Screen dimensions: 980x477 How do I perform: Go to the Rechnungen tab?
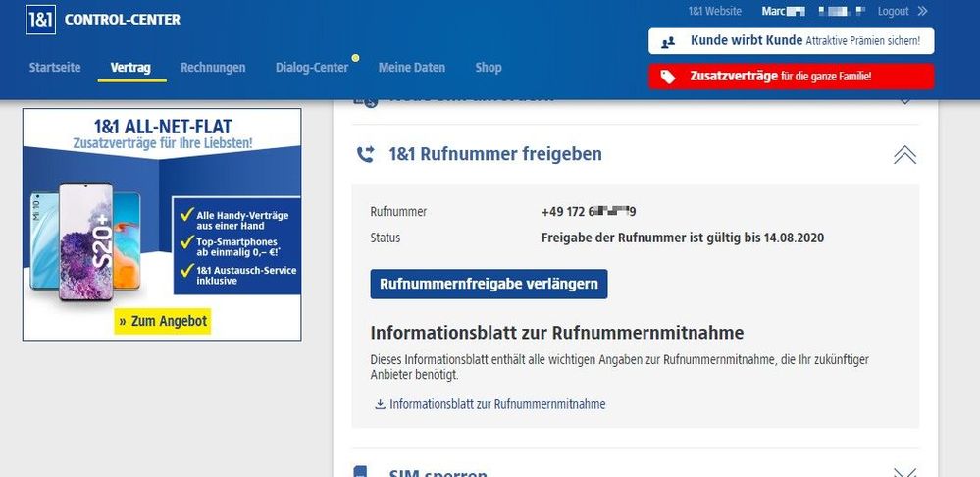coord(213,68)
